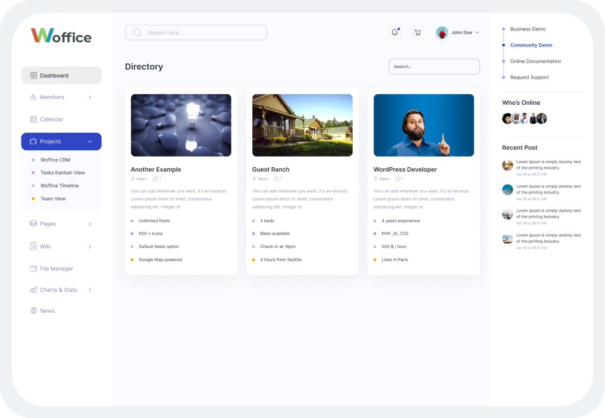Select Tasks Kanban View under Projects
The width and height of the screenshot is (605, 418).
[62, 173]
